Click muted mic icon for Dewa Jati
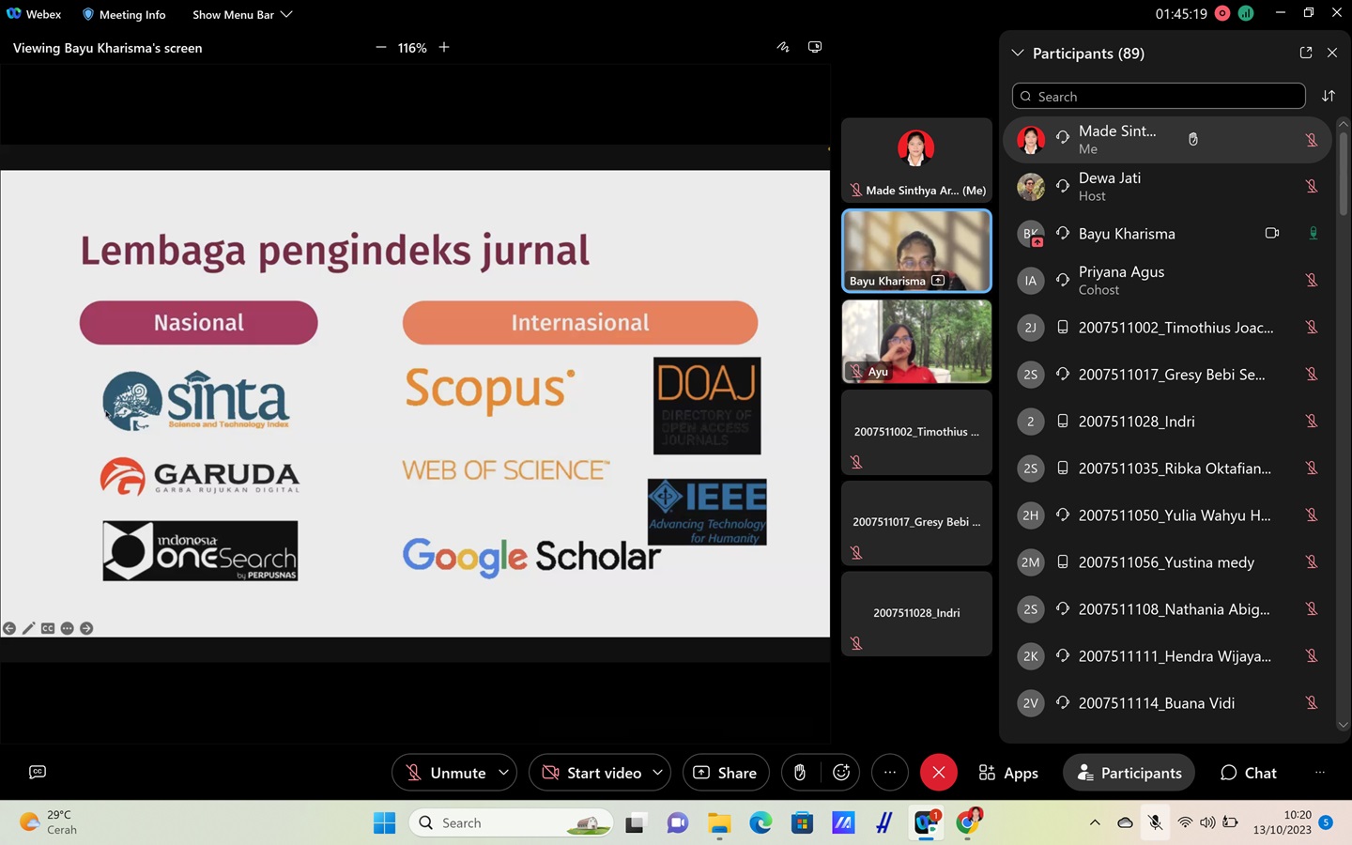Viewport: 1352px width, 845px height. [x=1312, y=186]
